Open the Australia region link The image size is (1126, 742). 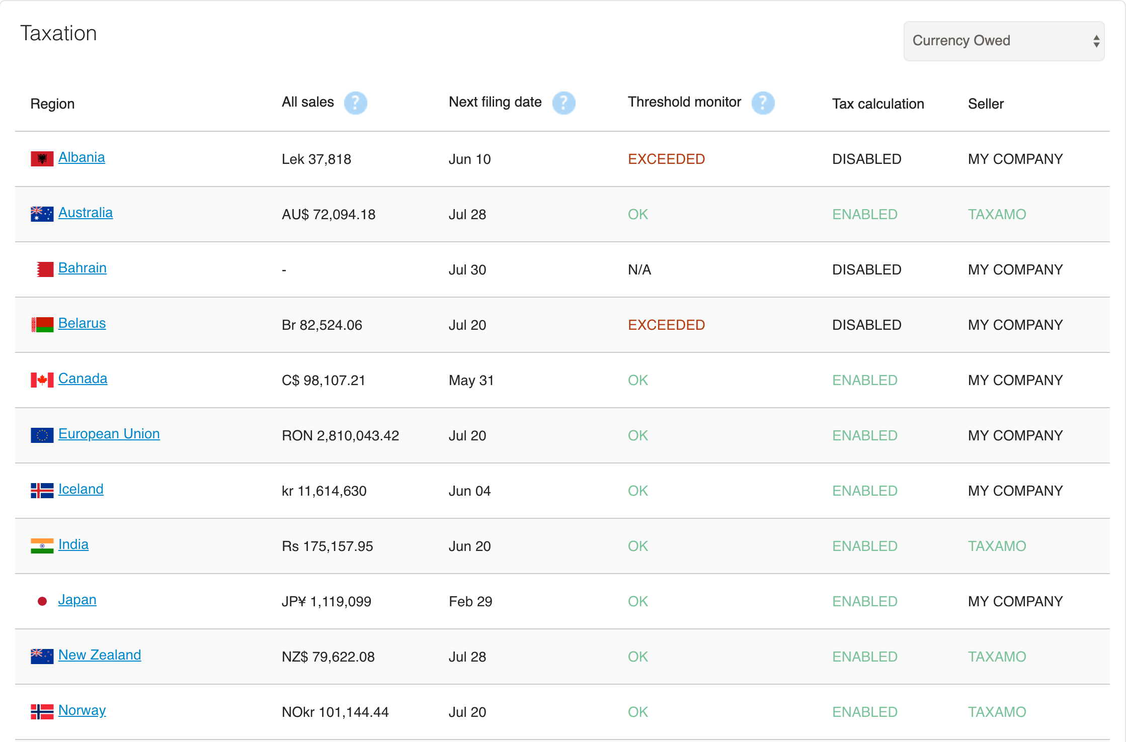point(86,213)
